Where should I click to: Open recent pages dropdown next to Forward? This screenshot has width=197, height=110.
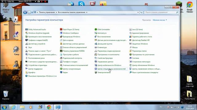pyautogui.click(x=32, y=13)
